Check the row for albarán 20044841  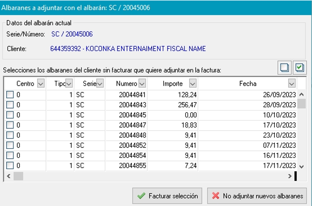[10, 95]
